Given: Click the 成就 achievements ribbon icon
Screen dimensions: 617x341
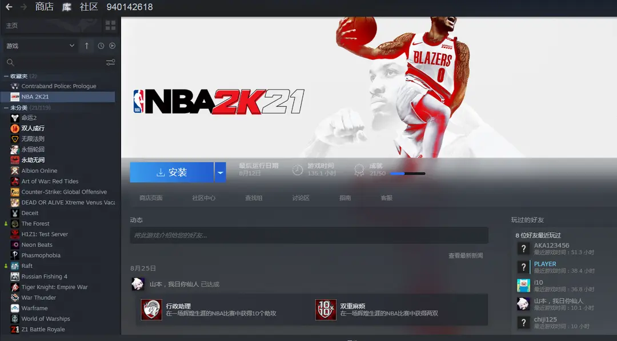Looking at the screenshot, I should [359, 170].
